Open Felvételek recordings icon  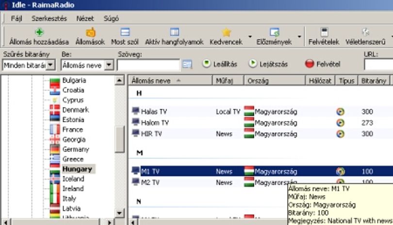click(x=324, y=32)
